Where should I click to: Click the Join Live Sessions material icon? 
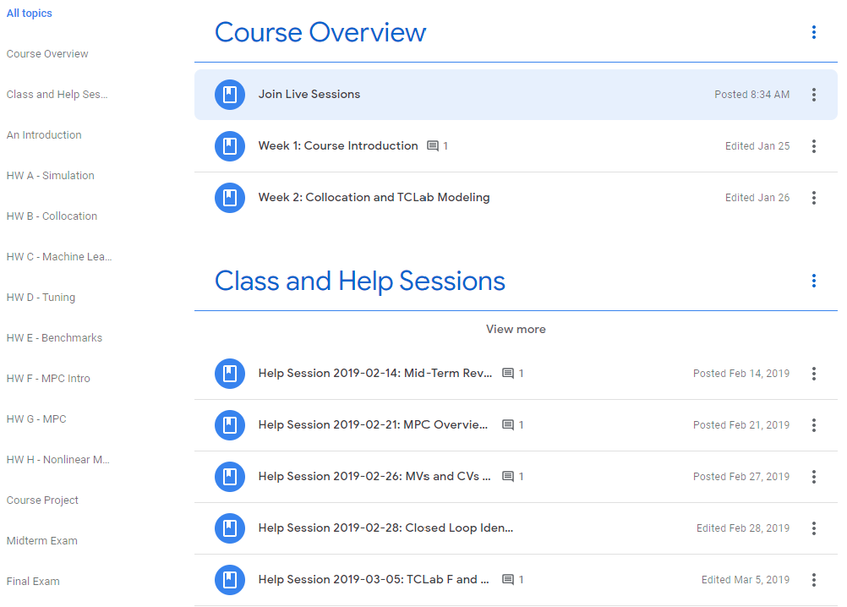click(x=229, y=95)
